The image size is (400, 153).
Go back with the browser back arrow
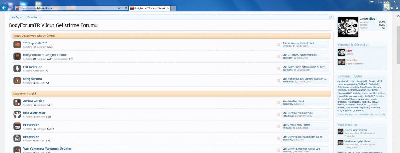point(4,8)
